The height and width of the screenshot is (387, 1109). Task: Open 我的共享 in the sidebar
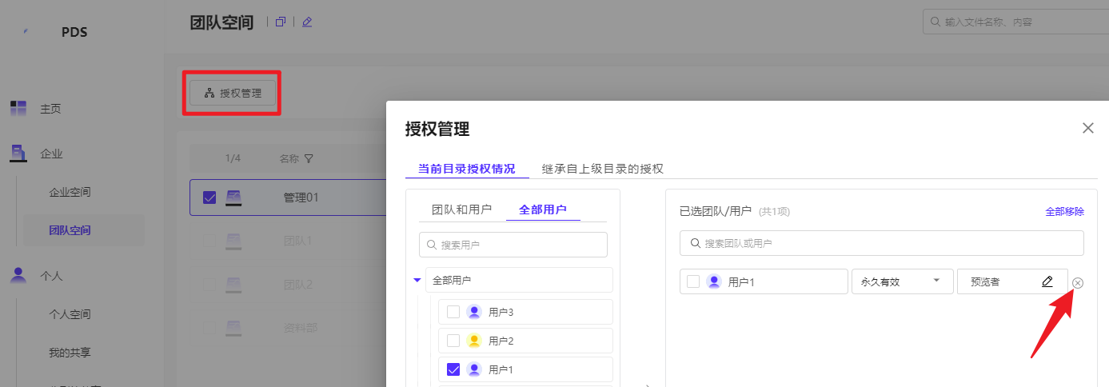click(70, 353)
